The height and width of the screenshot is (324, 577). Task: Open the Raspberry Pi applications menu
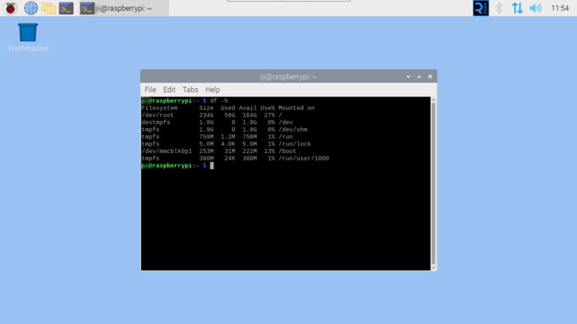(11, 8)
